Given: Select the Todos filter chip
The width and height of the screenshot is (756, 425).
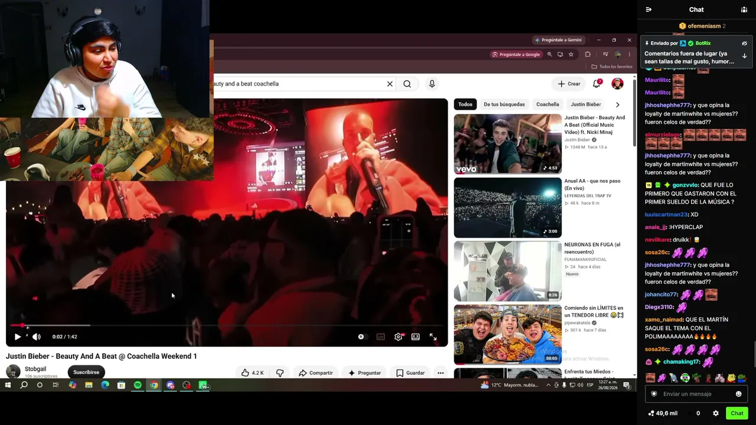Looking at the screenshot, I should click(465, 104).
